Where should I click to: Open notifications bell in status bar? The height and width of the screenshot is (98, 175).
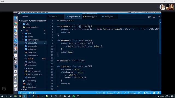click(x=158, y=93)
